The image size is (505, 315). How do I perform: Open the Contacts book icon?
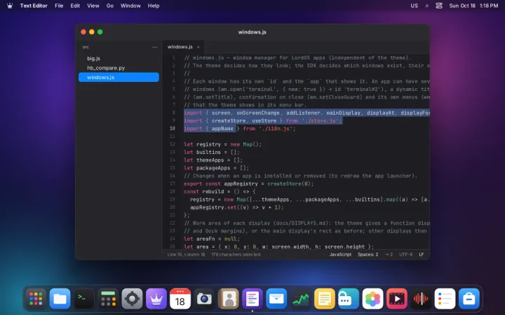click(229, 299)
